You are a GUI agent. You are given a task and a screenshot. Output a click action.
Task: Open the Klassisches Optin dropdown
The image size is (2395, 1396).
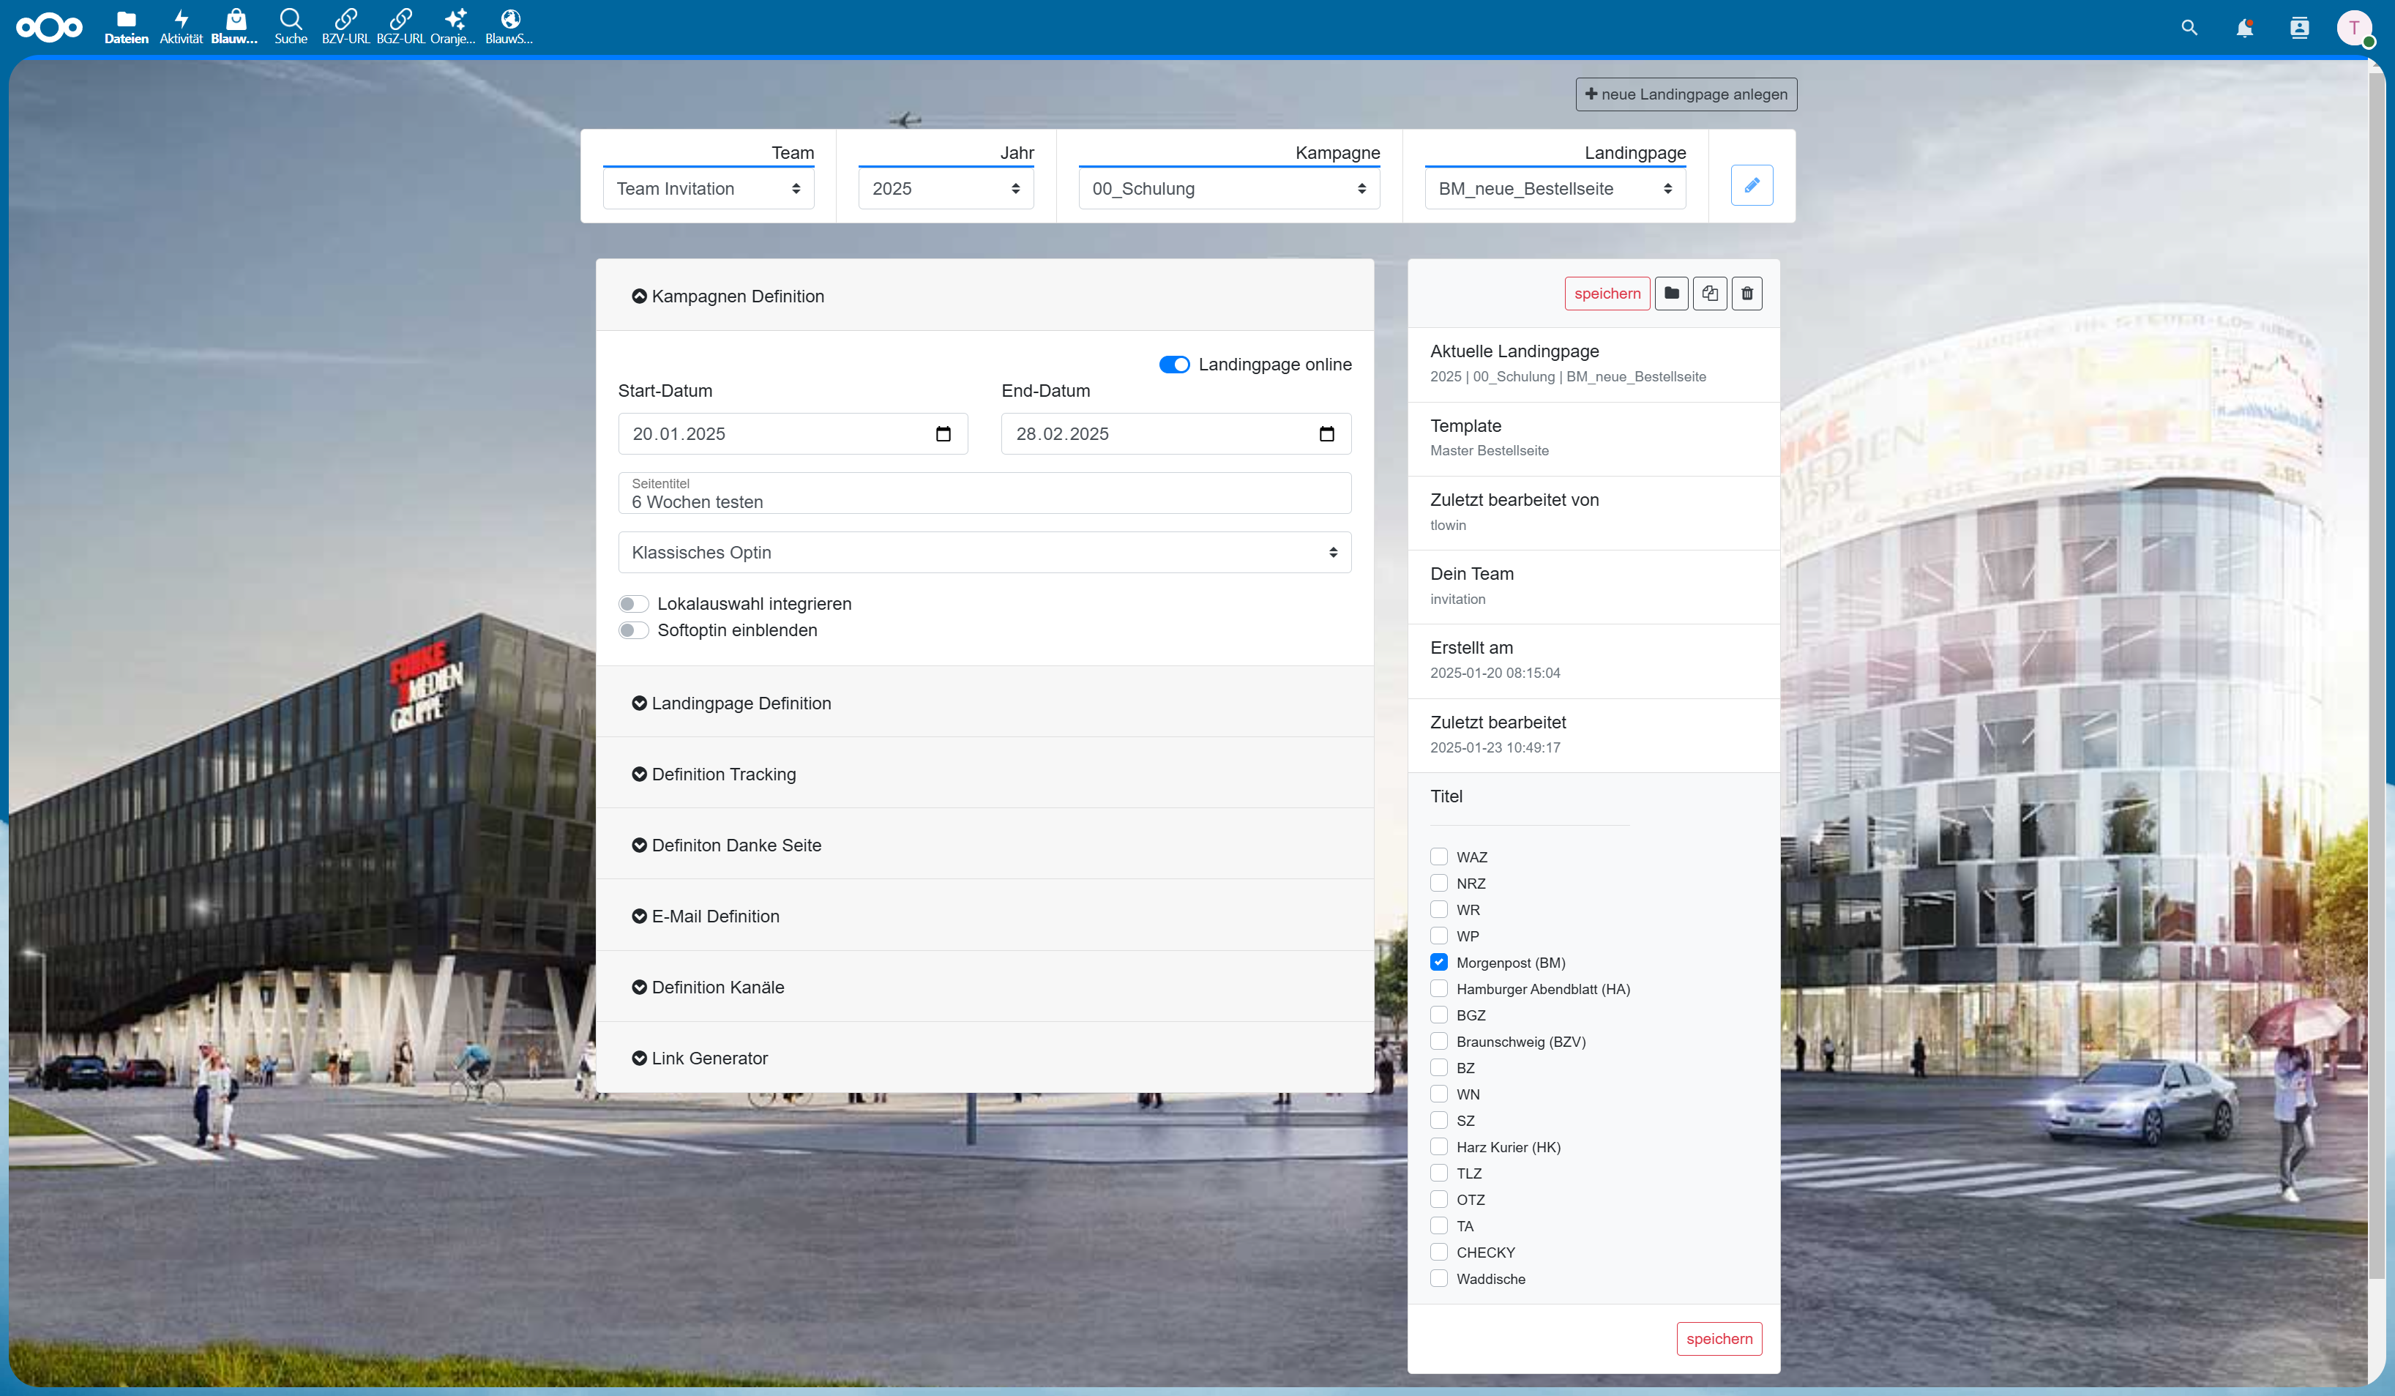(x=984, y=552)
